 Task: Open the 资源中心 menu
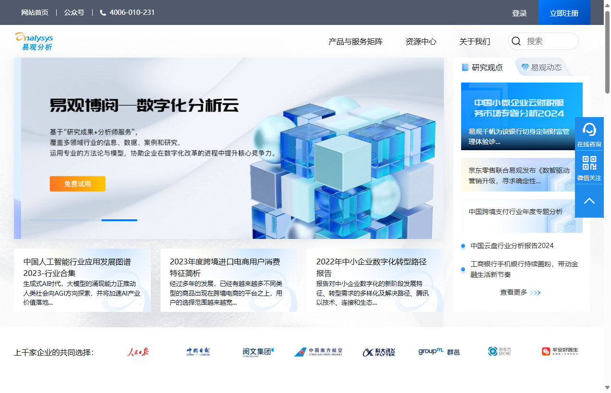coord(420,42)
